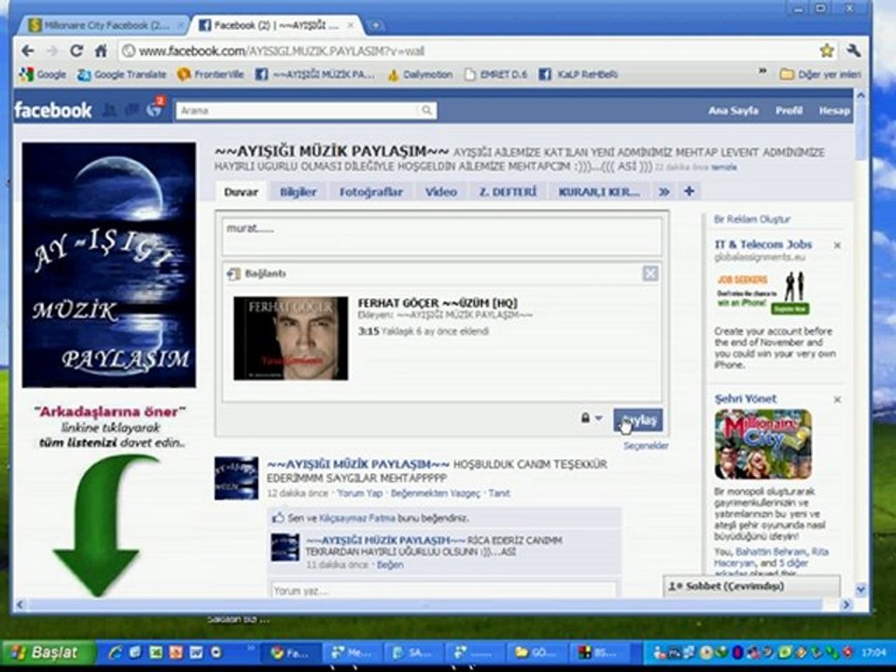The image size is (896, 672).
Task: Switch to the Fotoğraflar tab
Action: (x=371, y=192)
